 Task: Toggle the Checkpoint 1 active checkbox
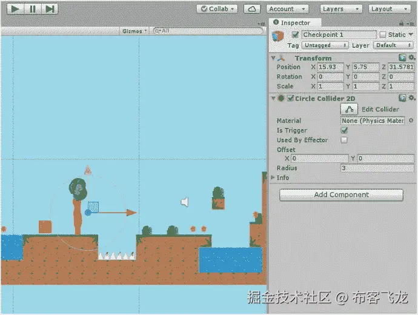point(295,35)
